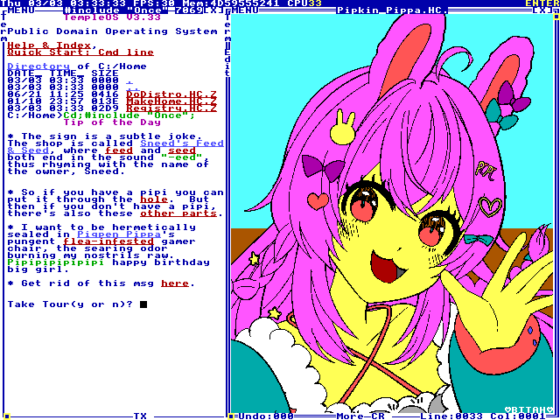Click the Directory link

pyautogui.click(x=38, y=66)
